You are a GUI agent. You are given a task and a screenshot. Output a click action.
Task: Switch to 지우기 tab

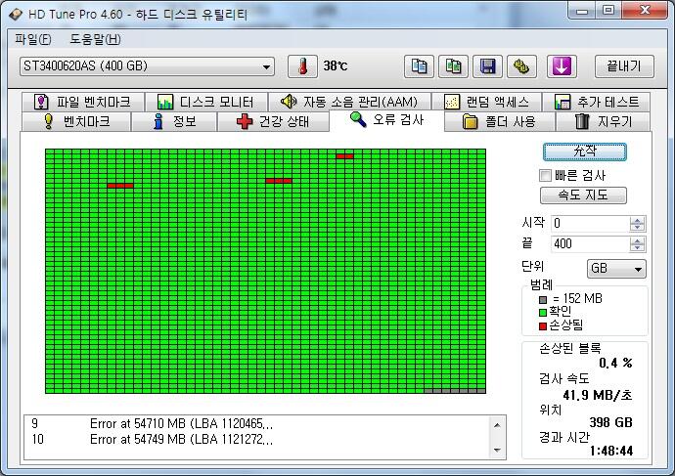[603, 121]
